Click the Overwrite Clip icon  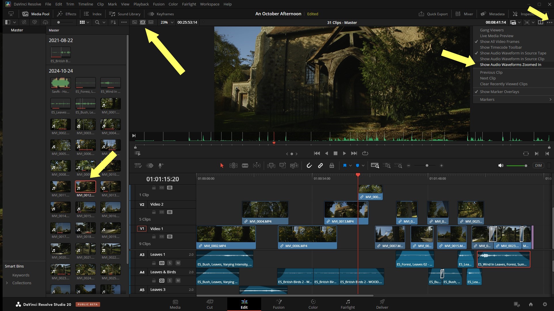click(x=282, y=165)
